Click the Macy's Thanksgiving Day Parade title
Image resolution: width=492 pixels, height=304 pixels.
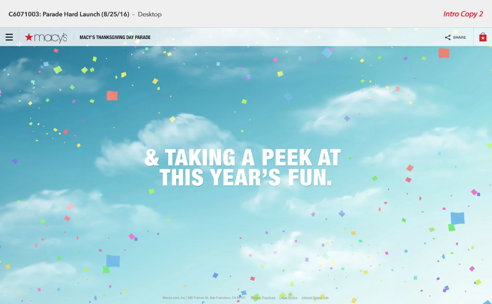[115, 37]
